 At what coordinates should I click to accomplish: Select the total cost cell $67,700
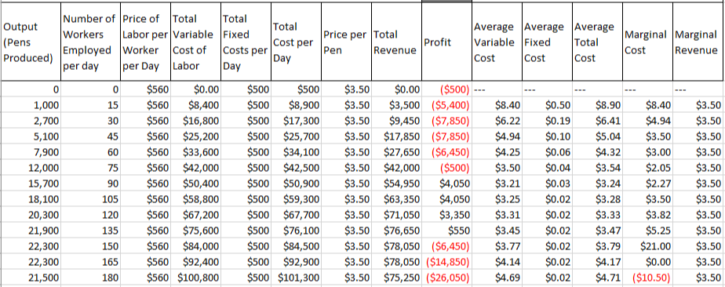pyautogui.click(x=296, y=215)
